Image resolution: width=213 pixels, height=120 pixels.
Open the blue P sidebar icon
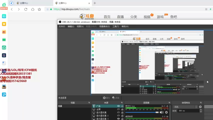pos(4,95)
